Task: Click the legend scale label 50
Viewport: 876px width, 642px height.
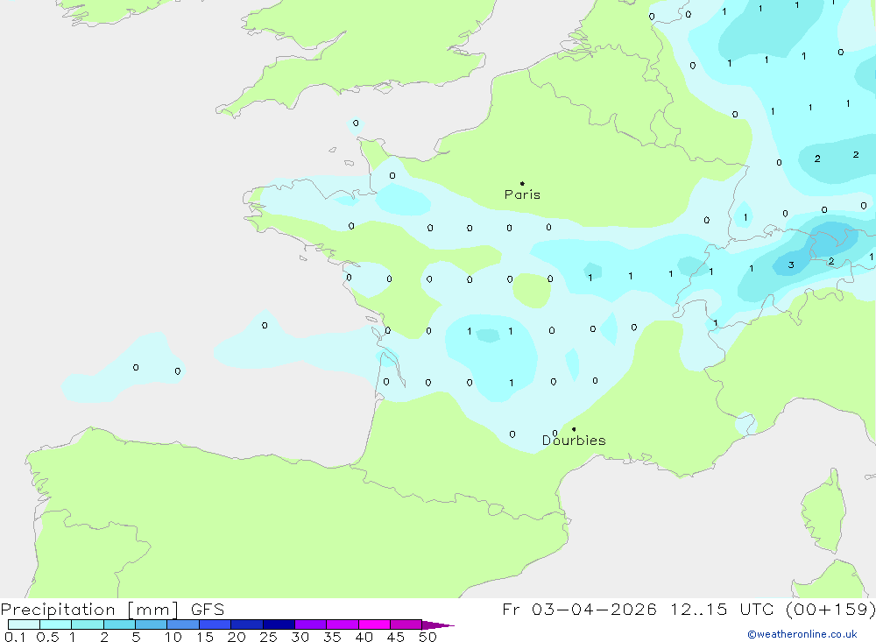Action: click(x=427, y=637)
